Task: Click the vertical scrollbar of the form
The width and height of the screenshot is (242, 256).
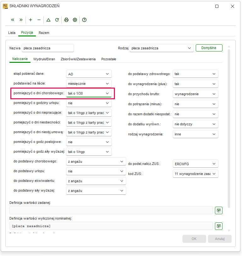Action: coord(229,129)
